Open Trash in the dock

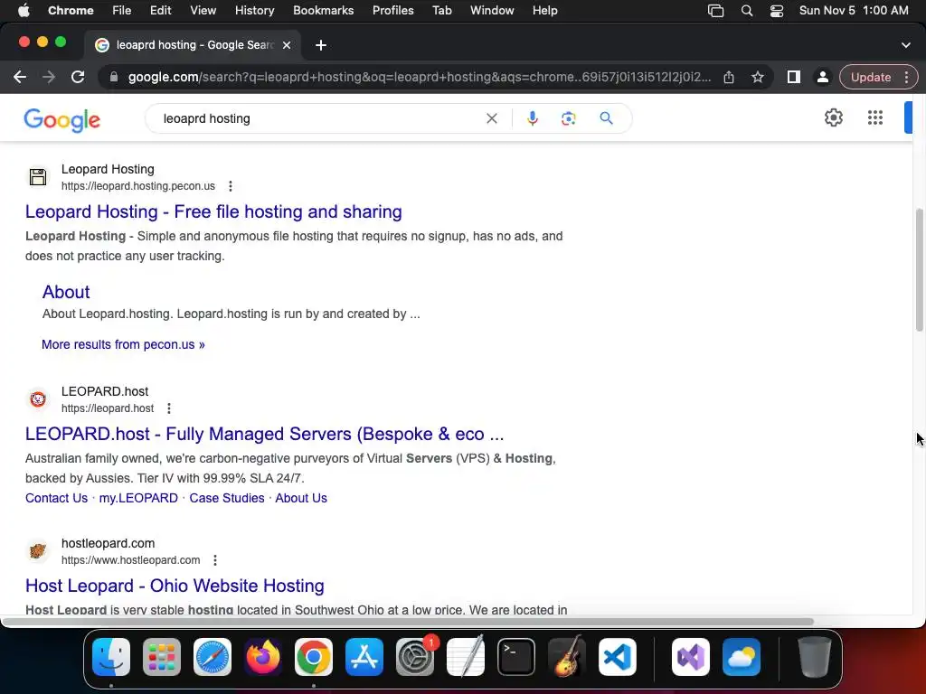pos(815,657)
